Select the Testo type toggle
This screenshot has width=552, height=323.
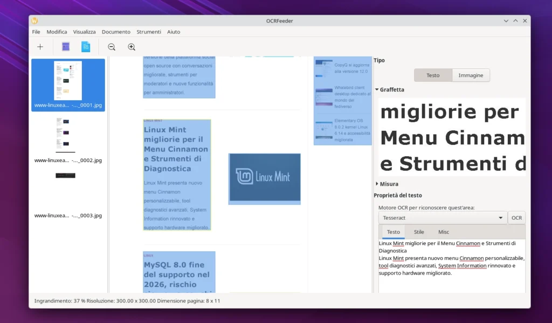pos(433,75)
